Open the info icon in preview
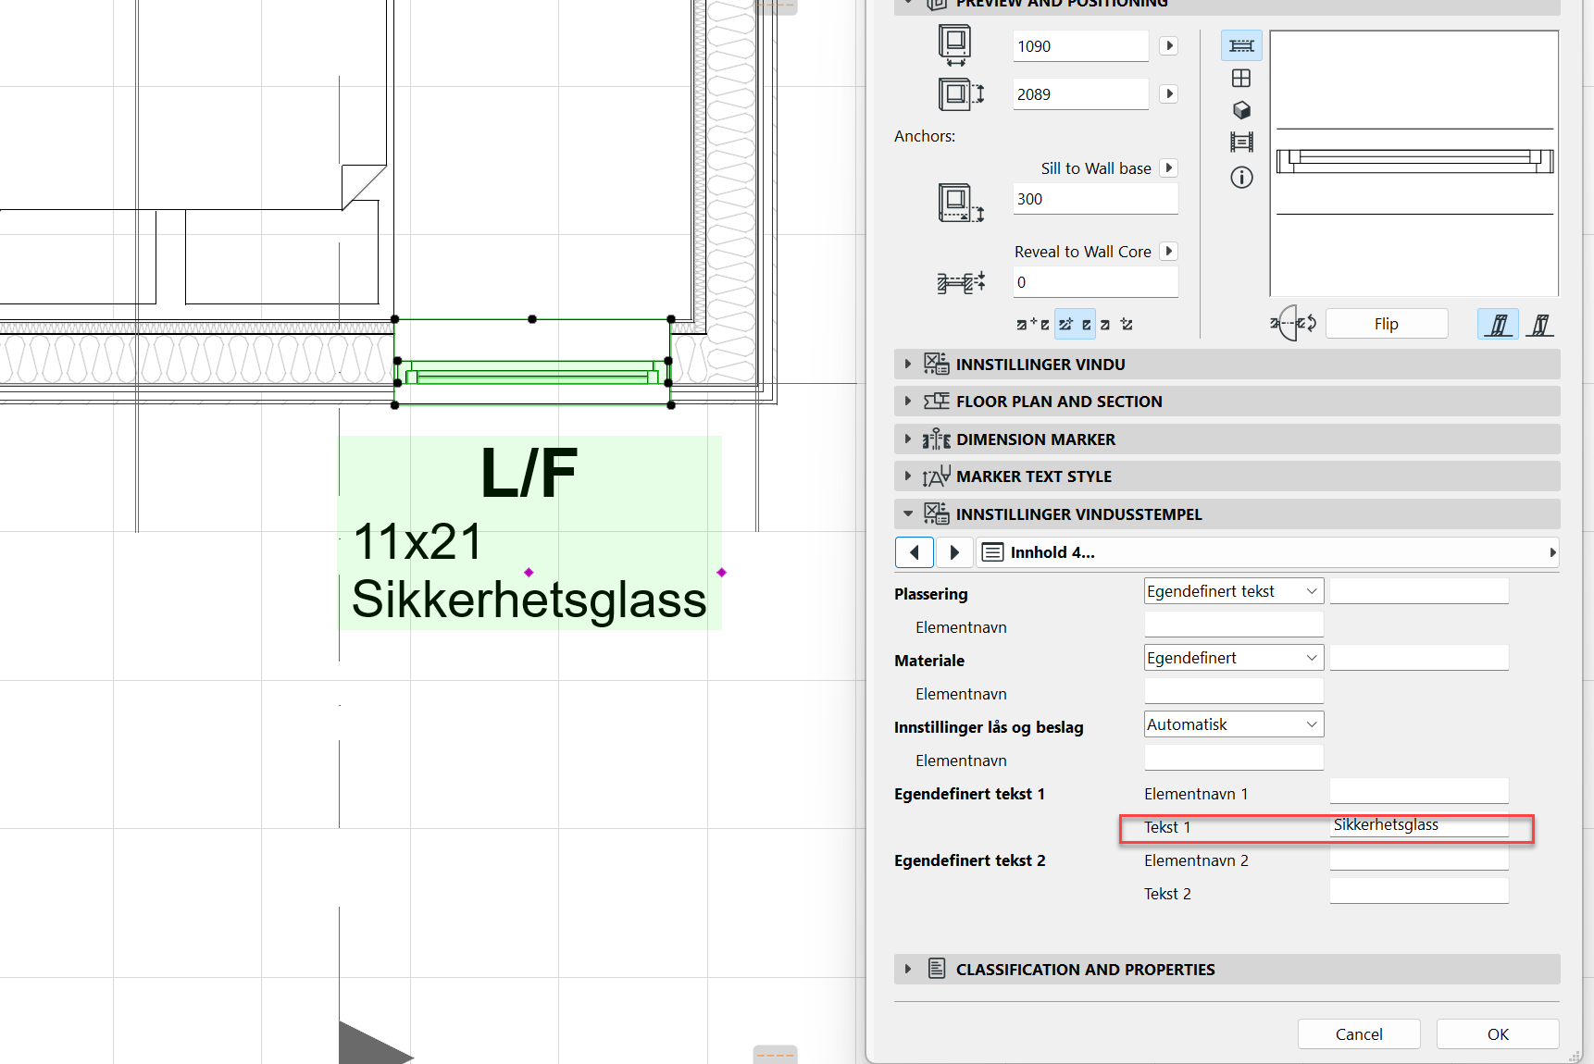Viewport: 1594px width, 1064px height. coord(1241,177)
